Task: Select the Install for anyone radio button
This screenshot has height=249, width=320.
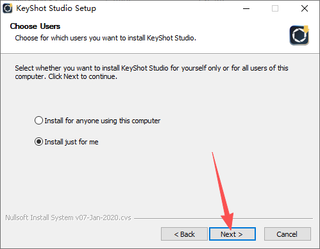Action: [x=38, y=121]
